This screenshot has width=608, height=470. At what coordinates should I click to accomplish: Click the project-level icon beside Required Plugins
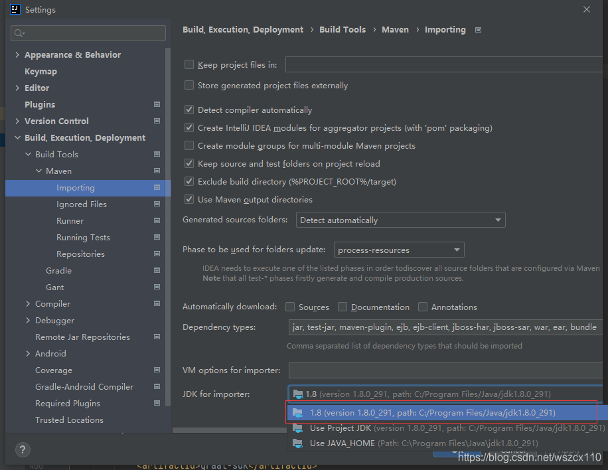point(157,404)
